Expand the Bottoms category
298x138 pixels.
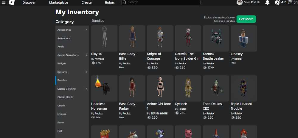pos(72,72)
